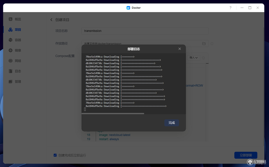269x167 pixels.
Task: Click the 立即部署 button
Action: 246,155
